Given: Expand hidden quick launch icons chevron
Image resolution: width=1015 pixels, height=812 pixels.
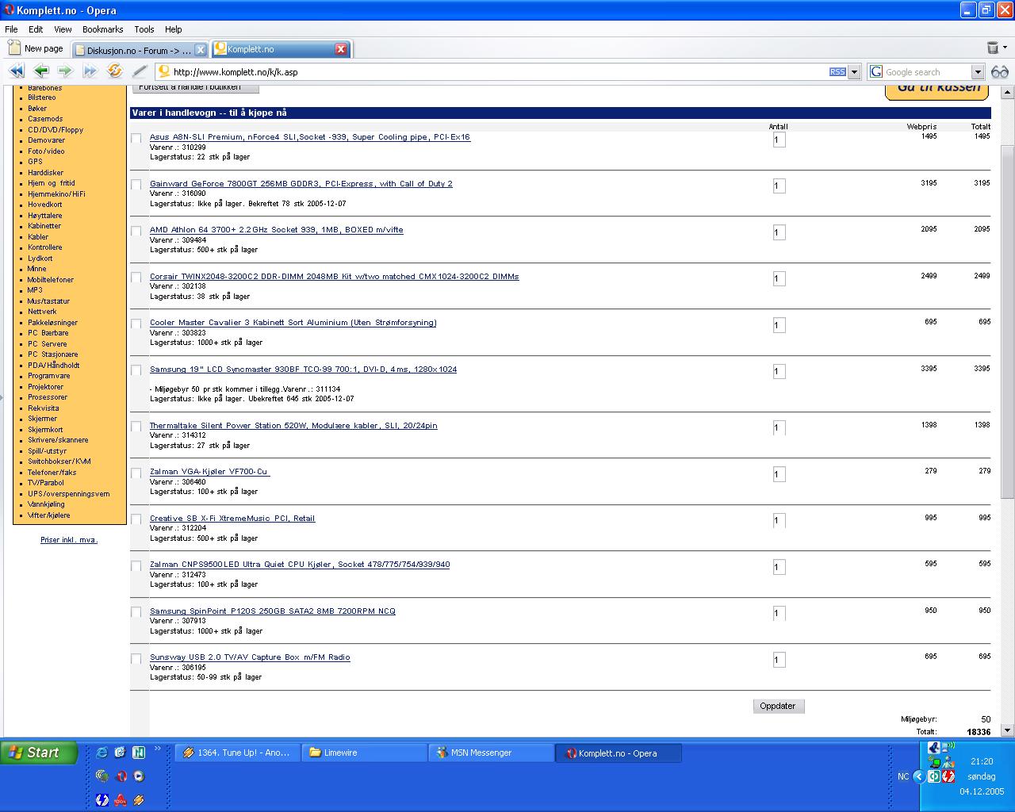Looking at the screenshot, I should [x=157, y=749].
